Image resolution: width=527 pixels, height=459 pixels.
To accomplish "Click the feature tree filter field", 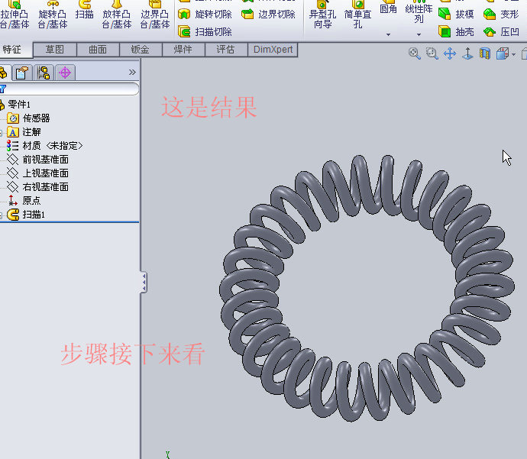I will pos(70,89).
